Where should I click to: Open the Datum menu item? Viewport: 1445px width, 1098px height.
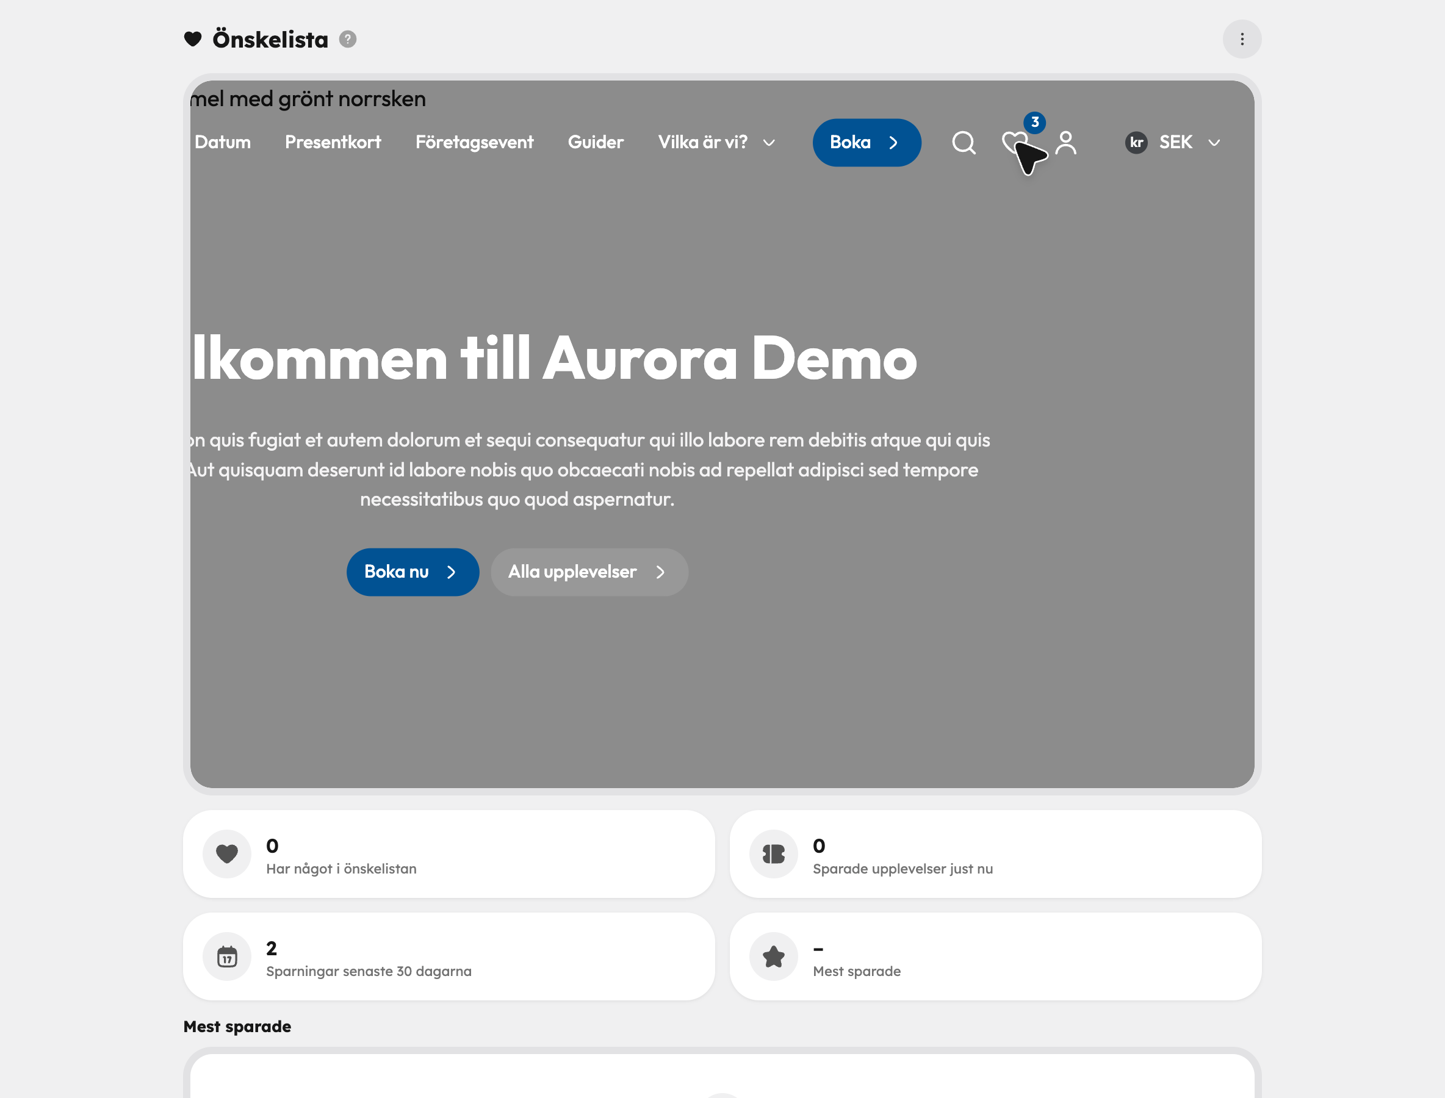click(222, 142)
